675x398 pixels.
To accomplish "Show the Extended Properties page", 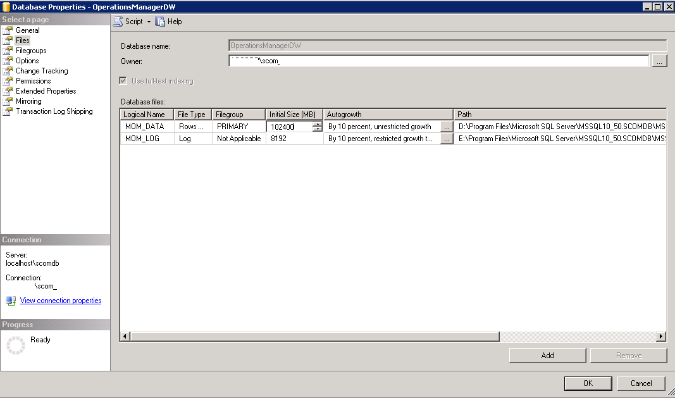I will (x=46, y=91).
